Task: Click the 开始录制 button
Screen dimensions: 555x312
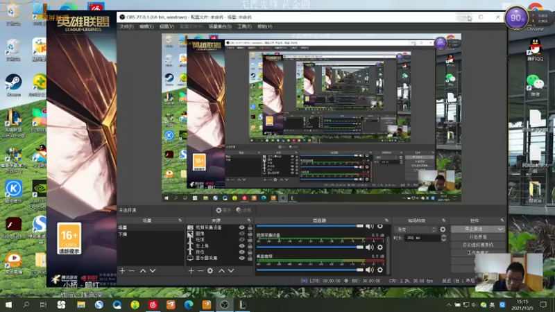Action: coord(478,237)
